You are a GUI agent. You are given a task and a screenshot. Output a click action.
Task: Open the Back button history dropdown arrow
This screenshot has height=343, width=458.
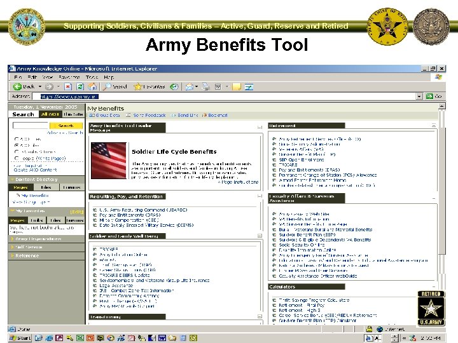[40, 86]
